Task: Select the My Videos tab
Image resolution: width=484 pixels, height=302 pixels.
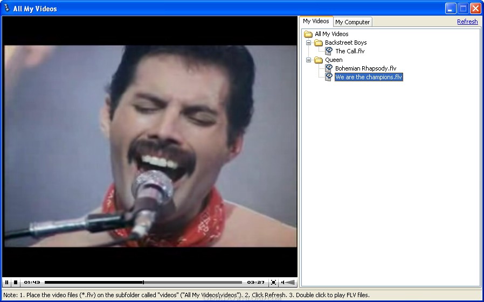Action: (316, 21)
